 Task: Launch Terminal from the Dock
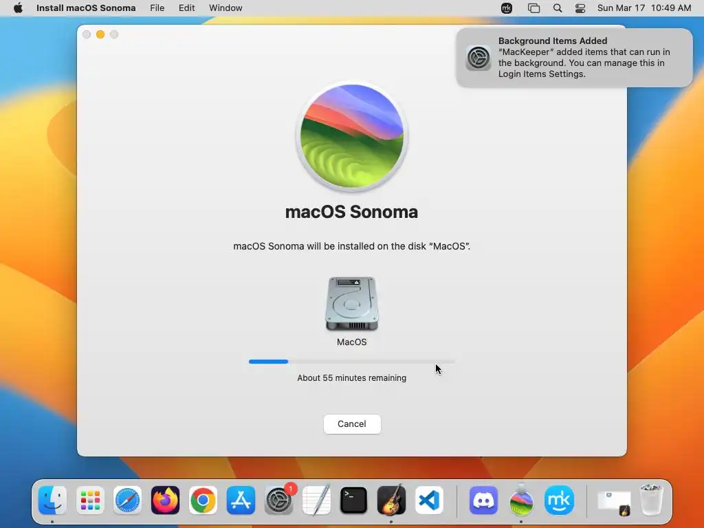pos(354,500)
